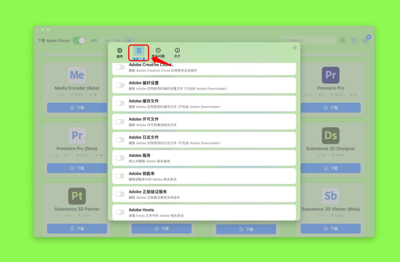Screen dimensions: 400x262
Task: Click the refresh icon near the search bar
Action: (x=355, y=40)
